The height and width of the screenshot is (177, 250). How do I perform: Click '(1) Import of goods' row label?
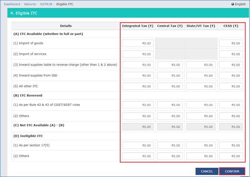[x=28, y=43]
